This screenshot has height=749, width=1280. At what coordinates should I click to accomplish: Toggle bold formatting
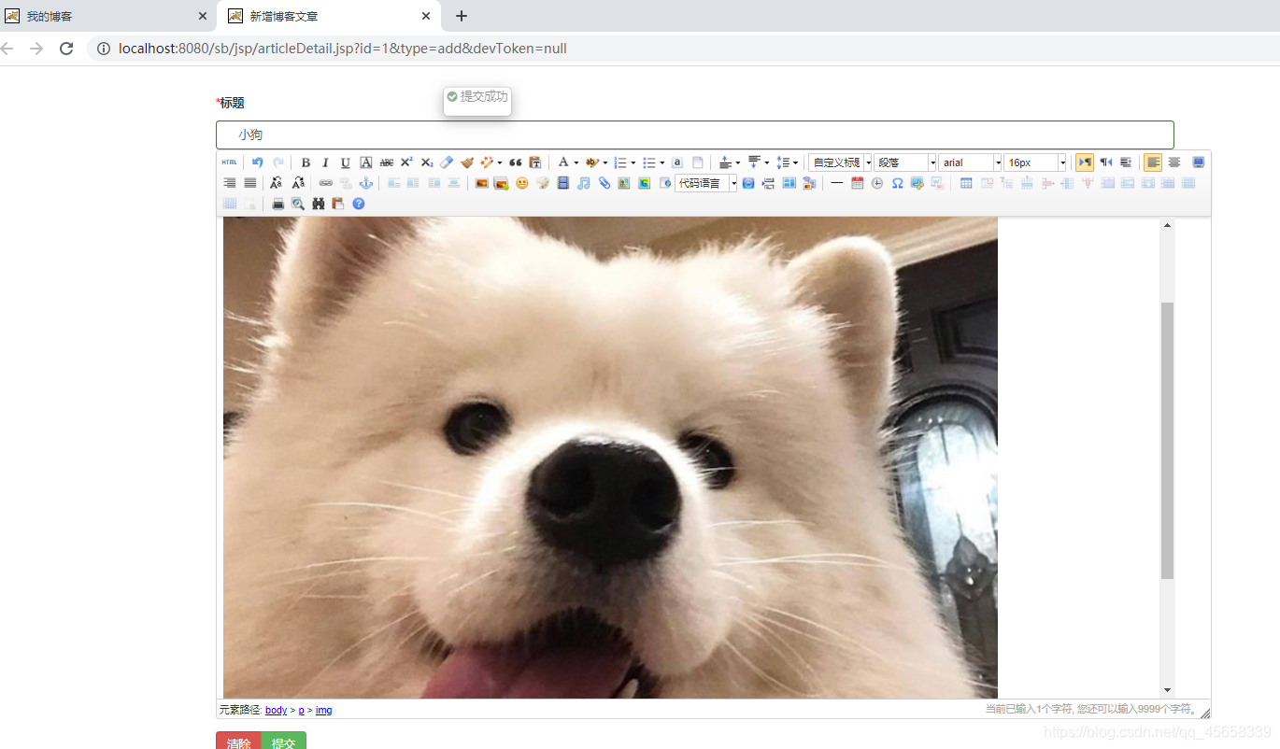point(306,163)
